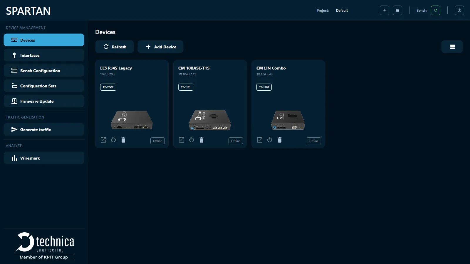
Task: Create new project with plus icon
Action: [385, 10]
